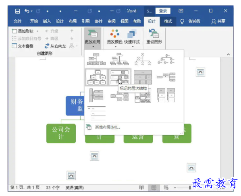Toggle the 文本窗格 text pane
The width and height of the screenshot is (241, 196).
(23, 46)
